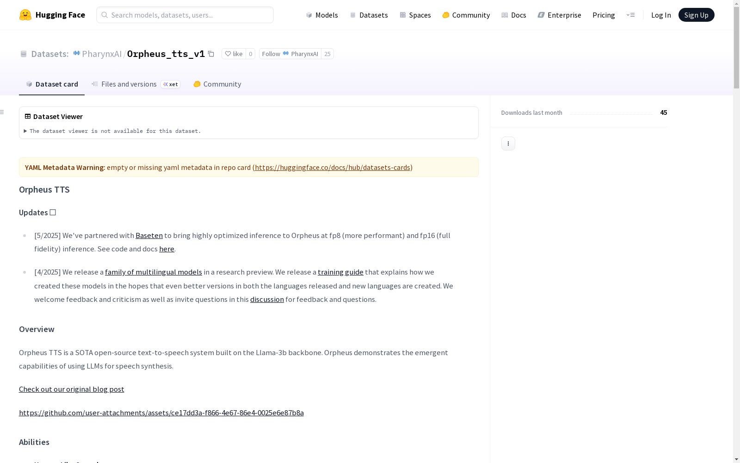740x463 pixels.
Task: Switch to Files and versions tab
Action: [x=129, y=84]
